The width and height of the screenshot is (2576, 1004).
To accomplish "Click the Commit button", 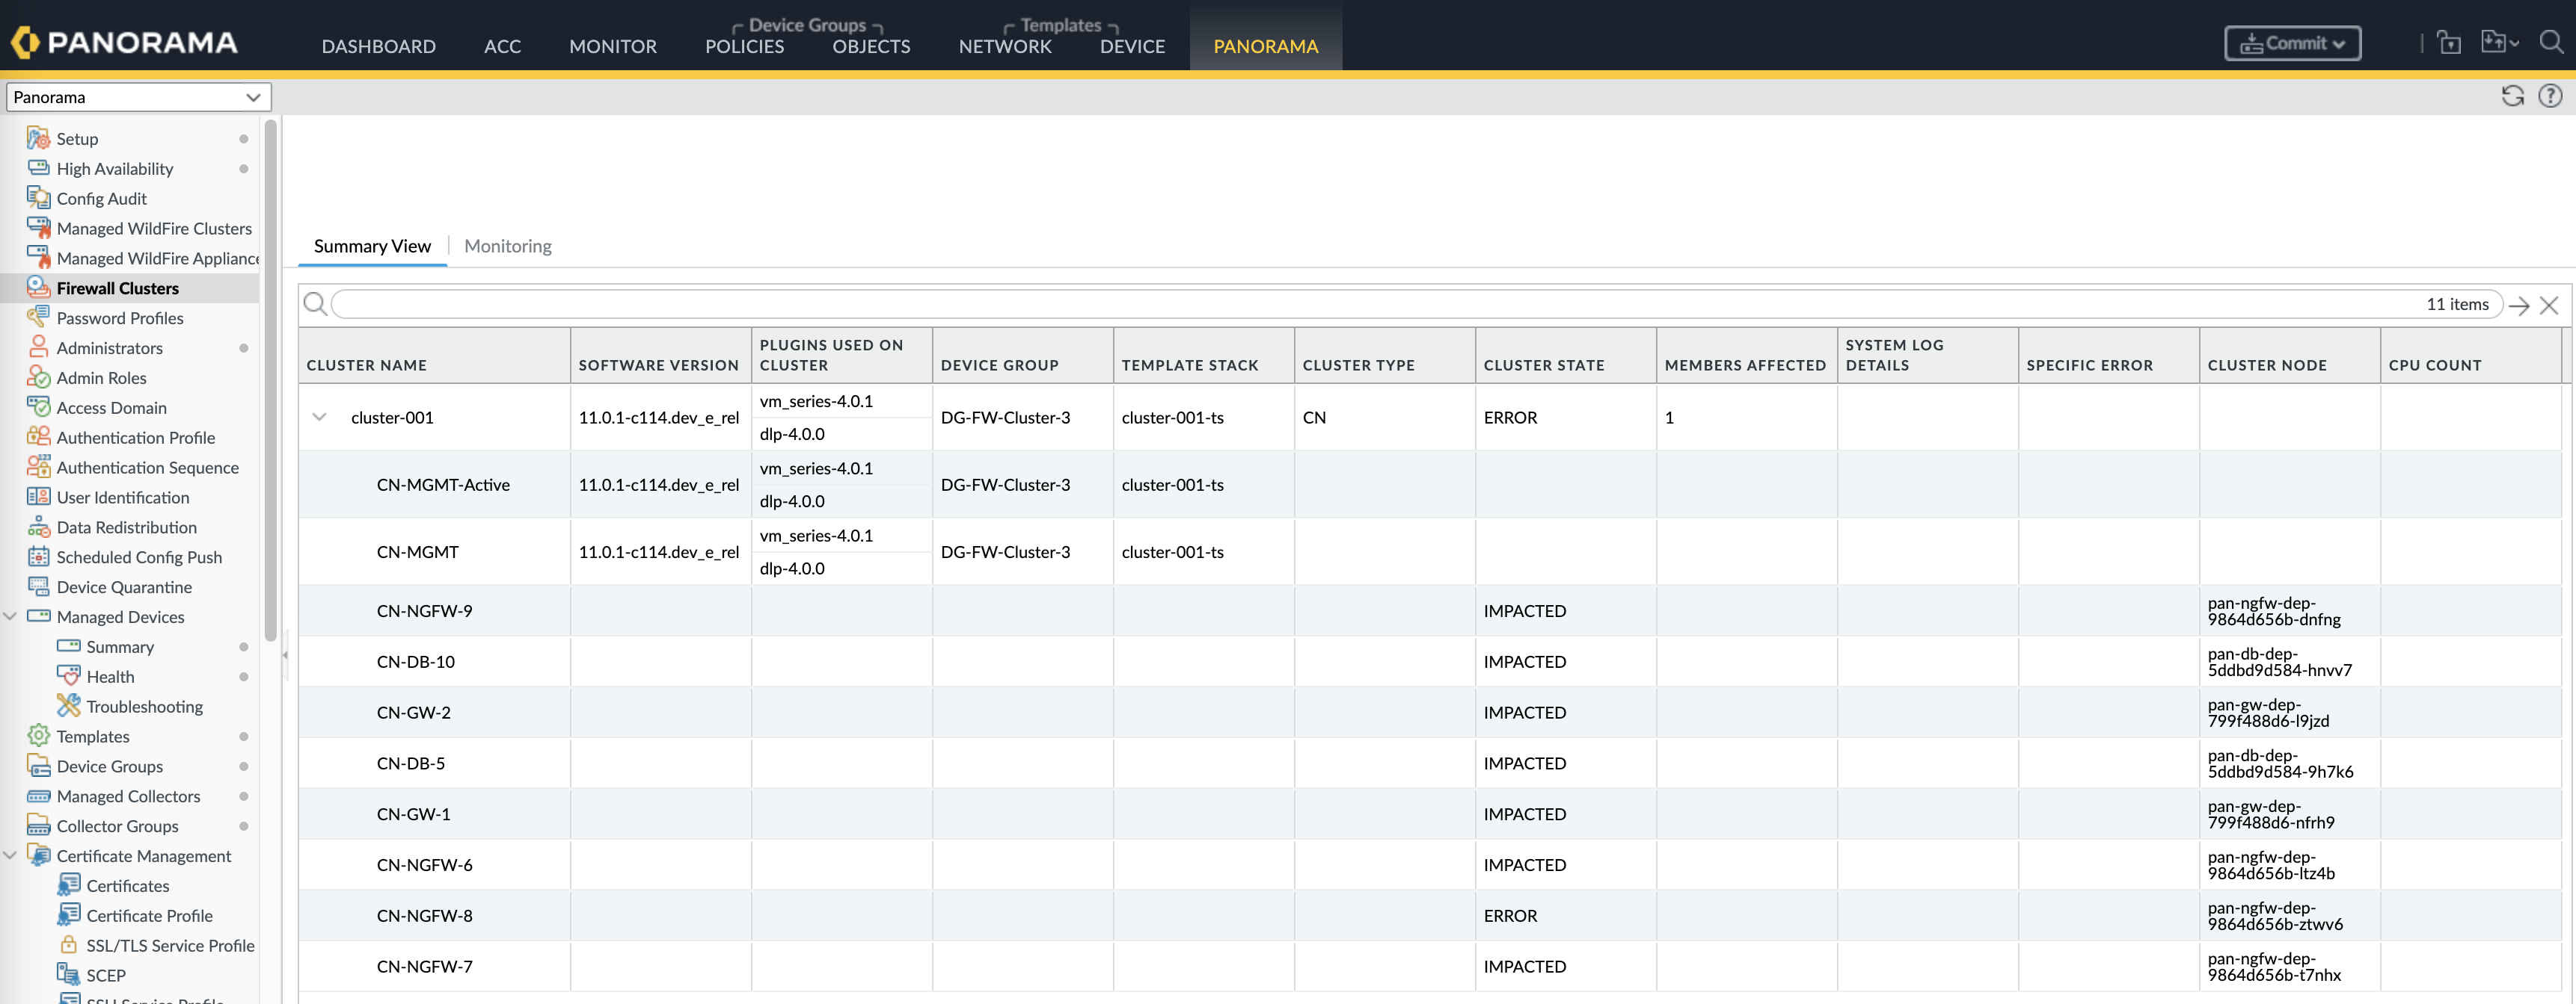I will [x=2292, y=43].
